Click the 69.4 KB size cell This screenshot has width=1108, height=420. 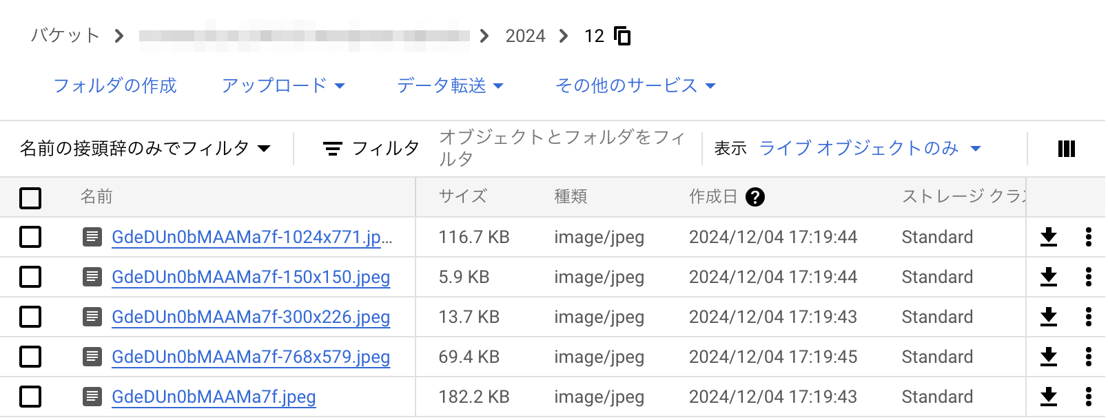click(x=469, y=357)
